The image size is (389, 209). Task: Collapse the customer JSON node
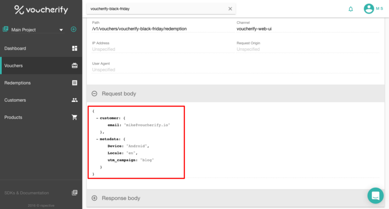97,118
